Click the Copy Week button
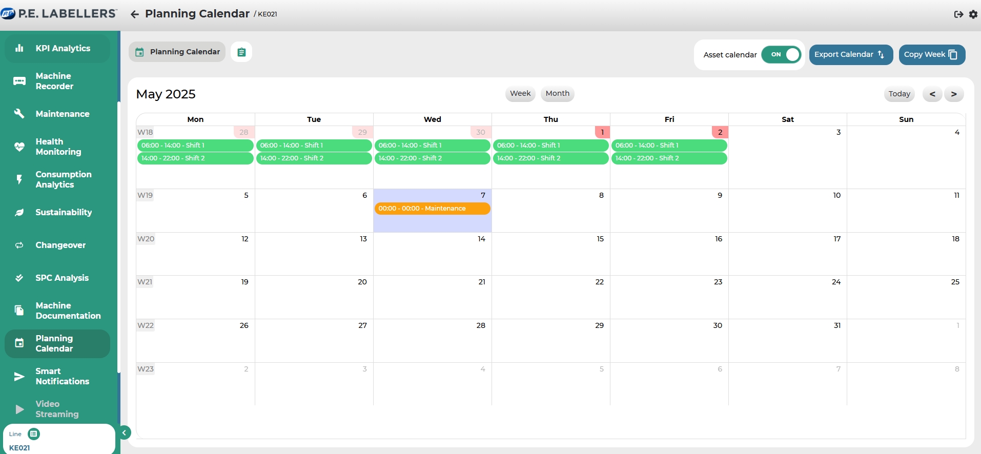Viewport: 981px width, 454px height. 931,55
